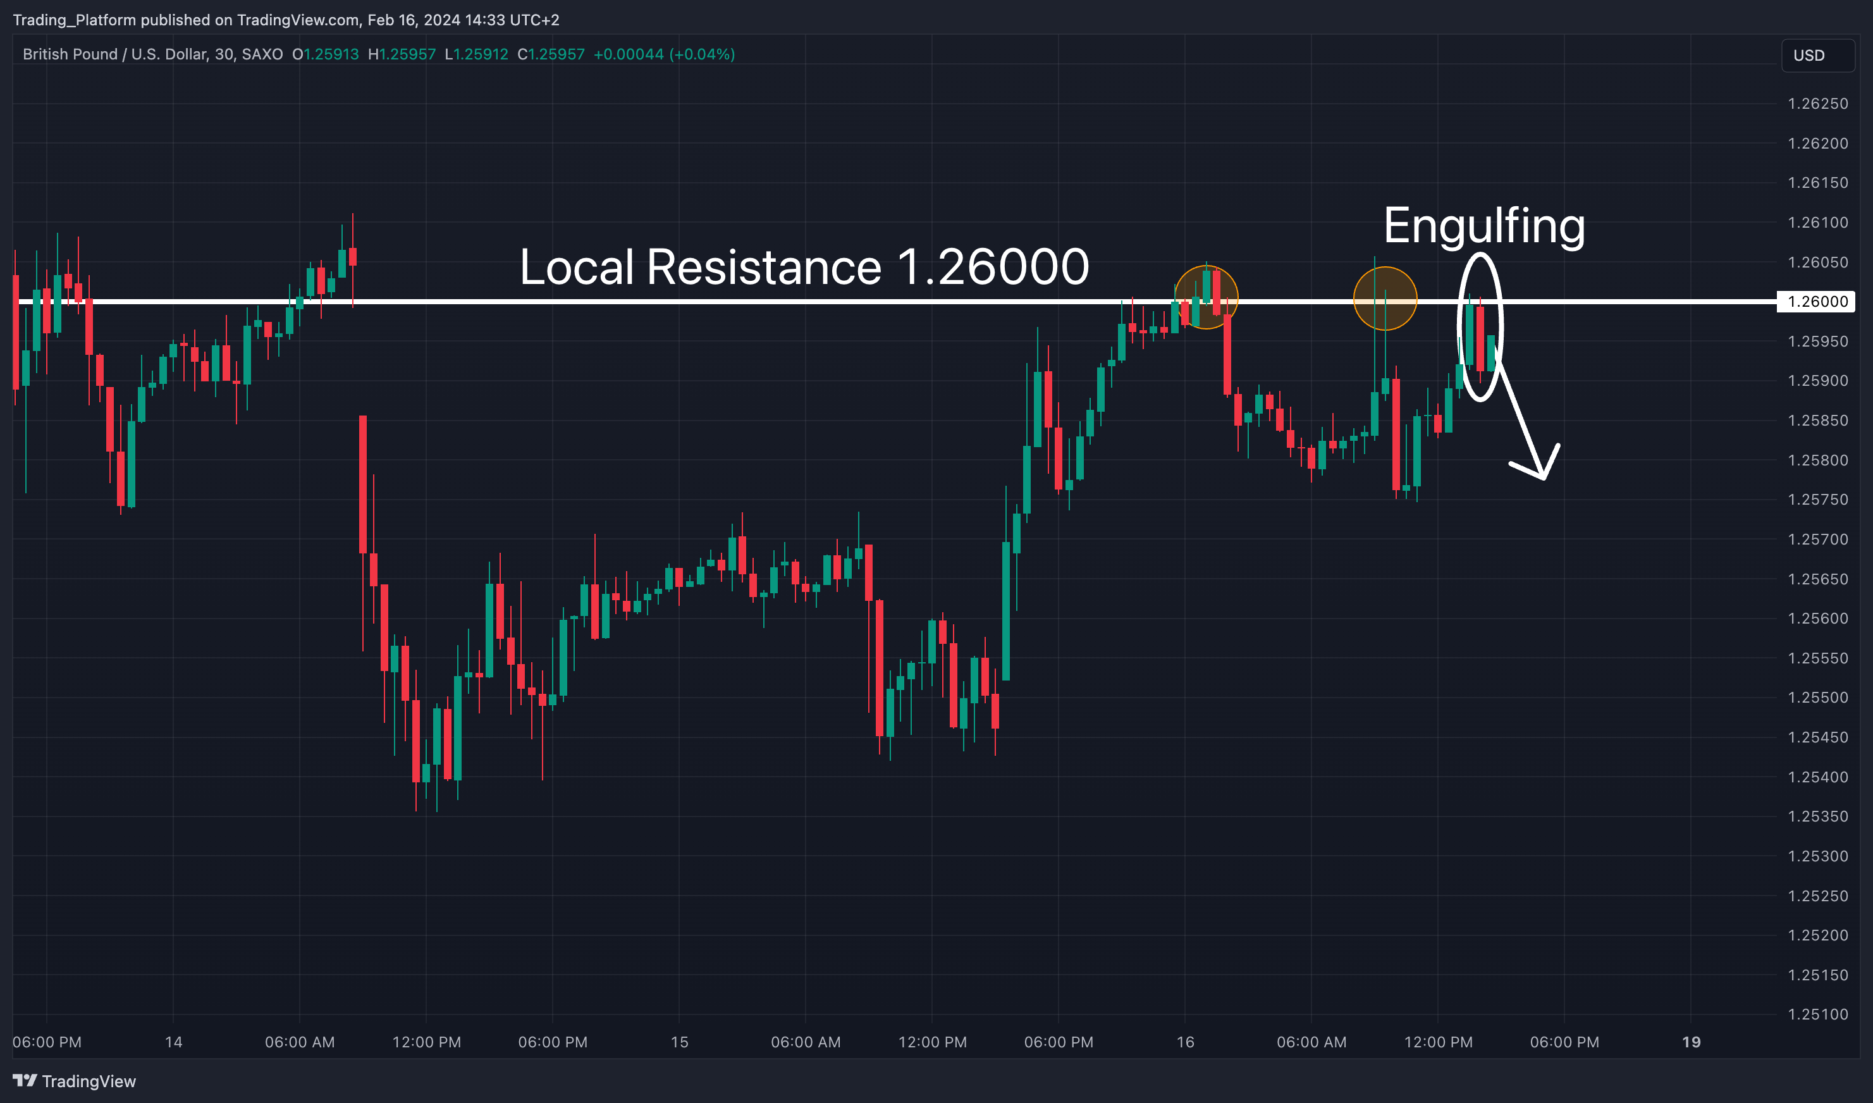Click the 1.25950 price axis label

[x=1817, y=341]
